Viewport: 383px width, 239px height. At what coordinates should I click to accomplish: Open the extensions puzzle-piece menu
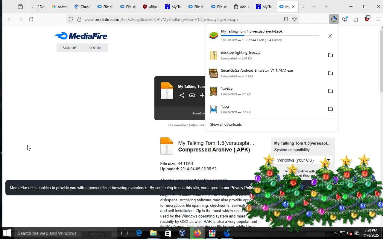pos(355,19)
